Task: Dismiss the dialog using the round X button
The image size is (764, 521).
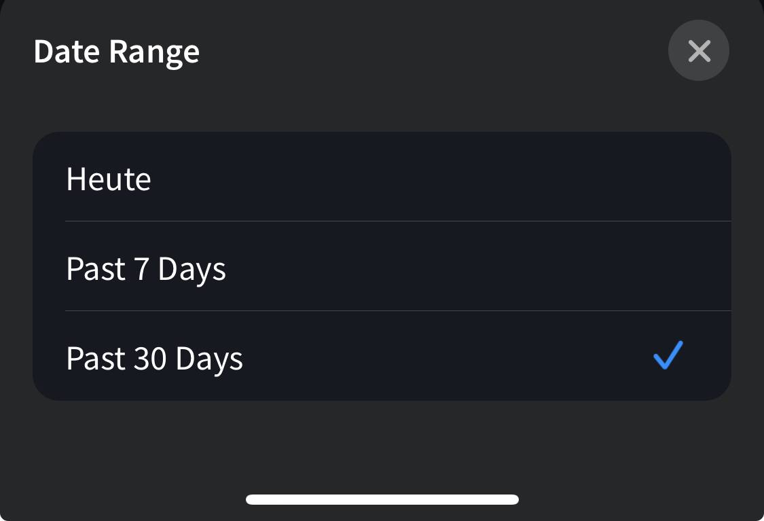Action: click(699, 51)
